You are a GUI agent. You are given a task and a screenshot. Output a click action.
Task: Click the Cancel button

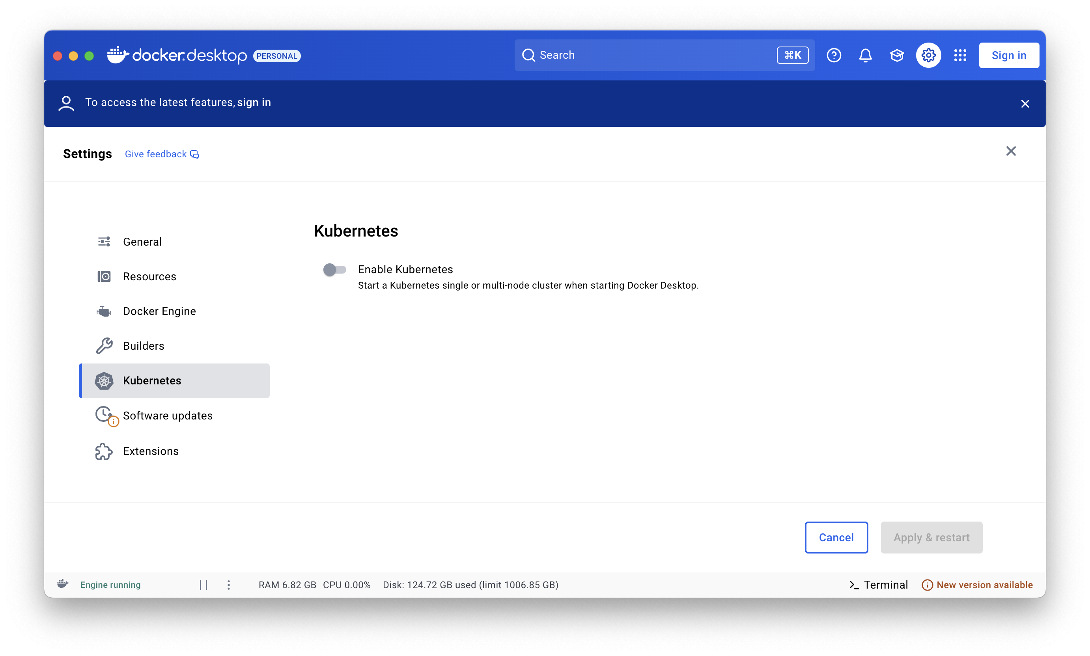836,537
